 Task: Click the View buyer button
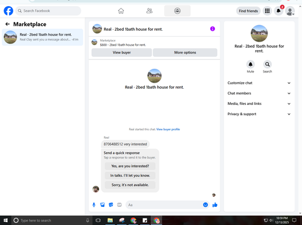click(121, 52)
